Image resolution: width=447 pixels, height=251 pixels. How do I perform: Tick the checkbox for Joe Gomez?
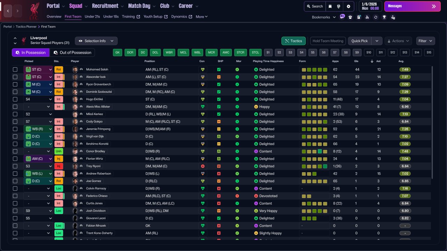(15, 181)
